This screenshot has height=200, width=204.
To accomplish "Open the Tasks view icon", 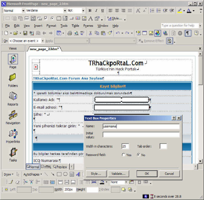I will [x=13, y=153].
